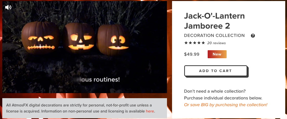The image size is (287, 119).
Task: Click the fifth star in the rating
Action: click(x=203, y=43)
